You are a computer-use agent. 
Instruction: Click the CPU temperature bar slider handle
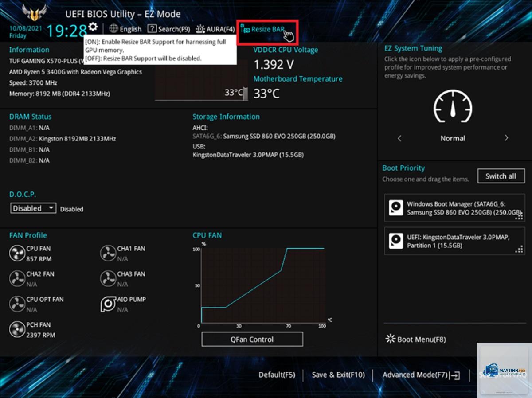(246, 94)
